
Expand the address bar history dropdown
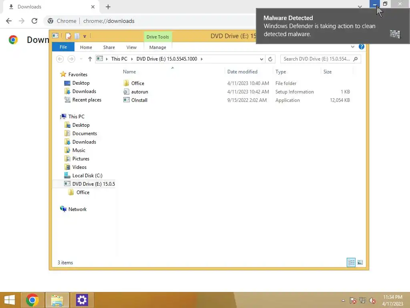[261, 59]
